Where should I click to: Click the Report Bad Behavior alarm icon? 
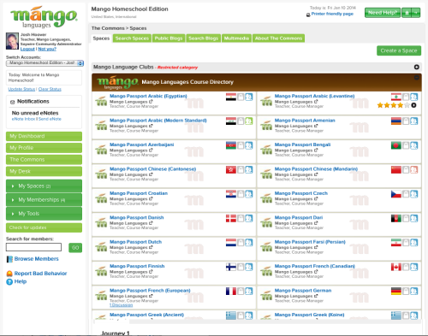pyautogui.click(x=9, y=274)
